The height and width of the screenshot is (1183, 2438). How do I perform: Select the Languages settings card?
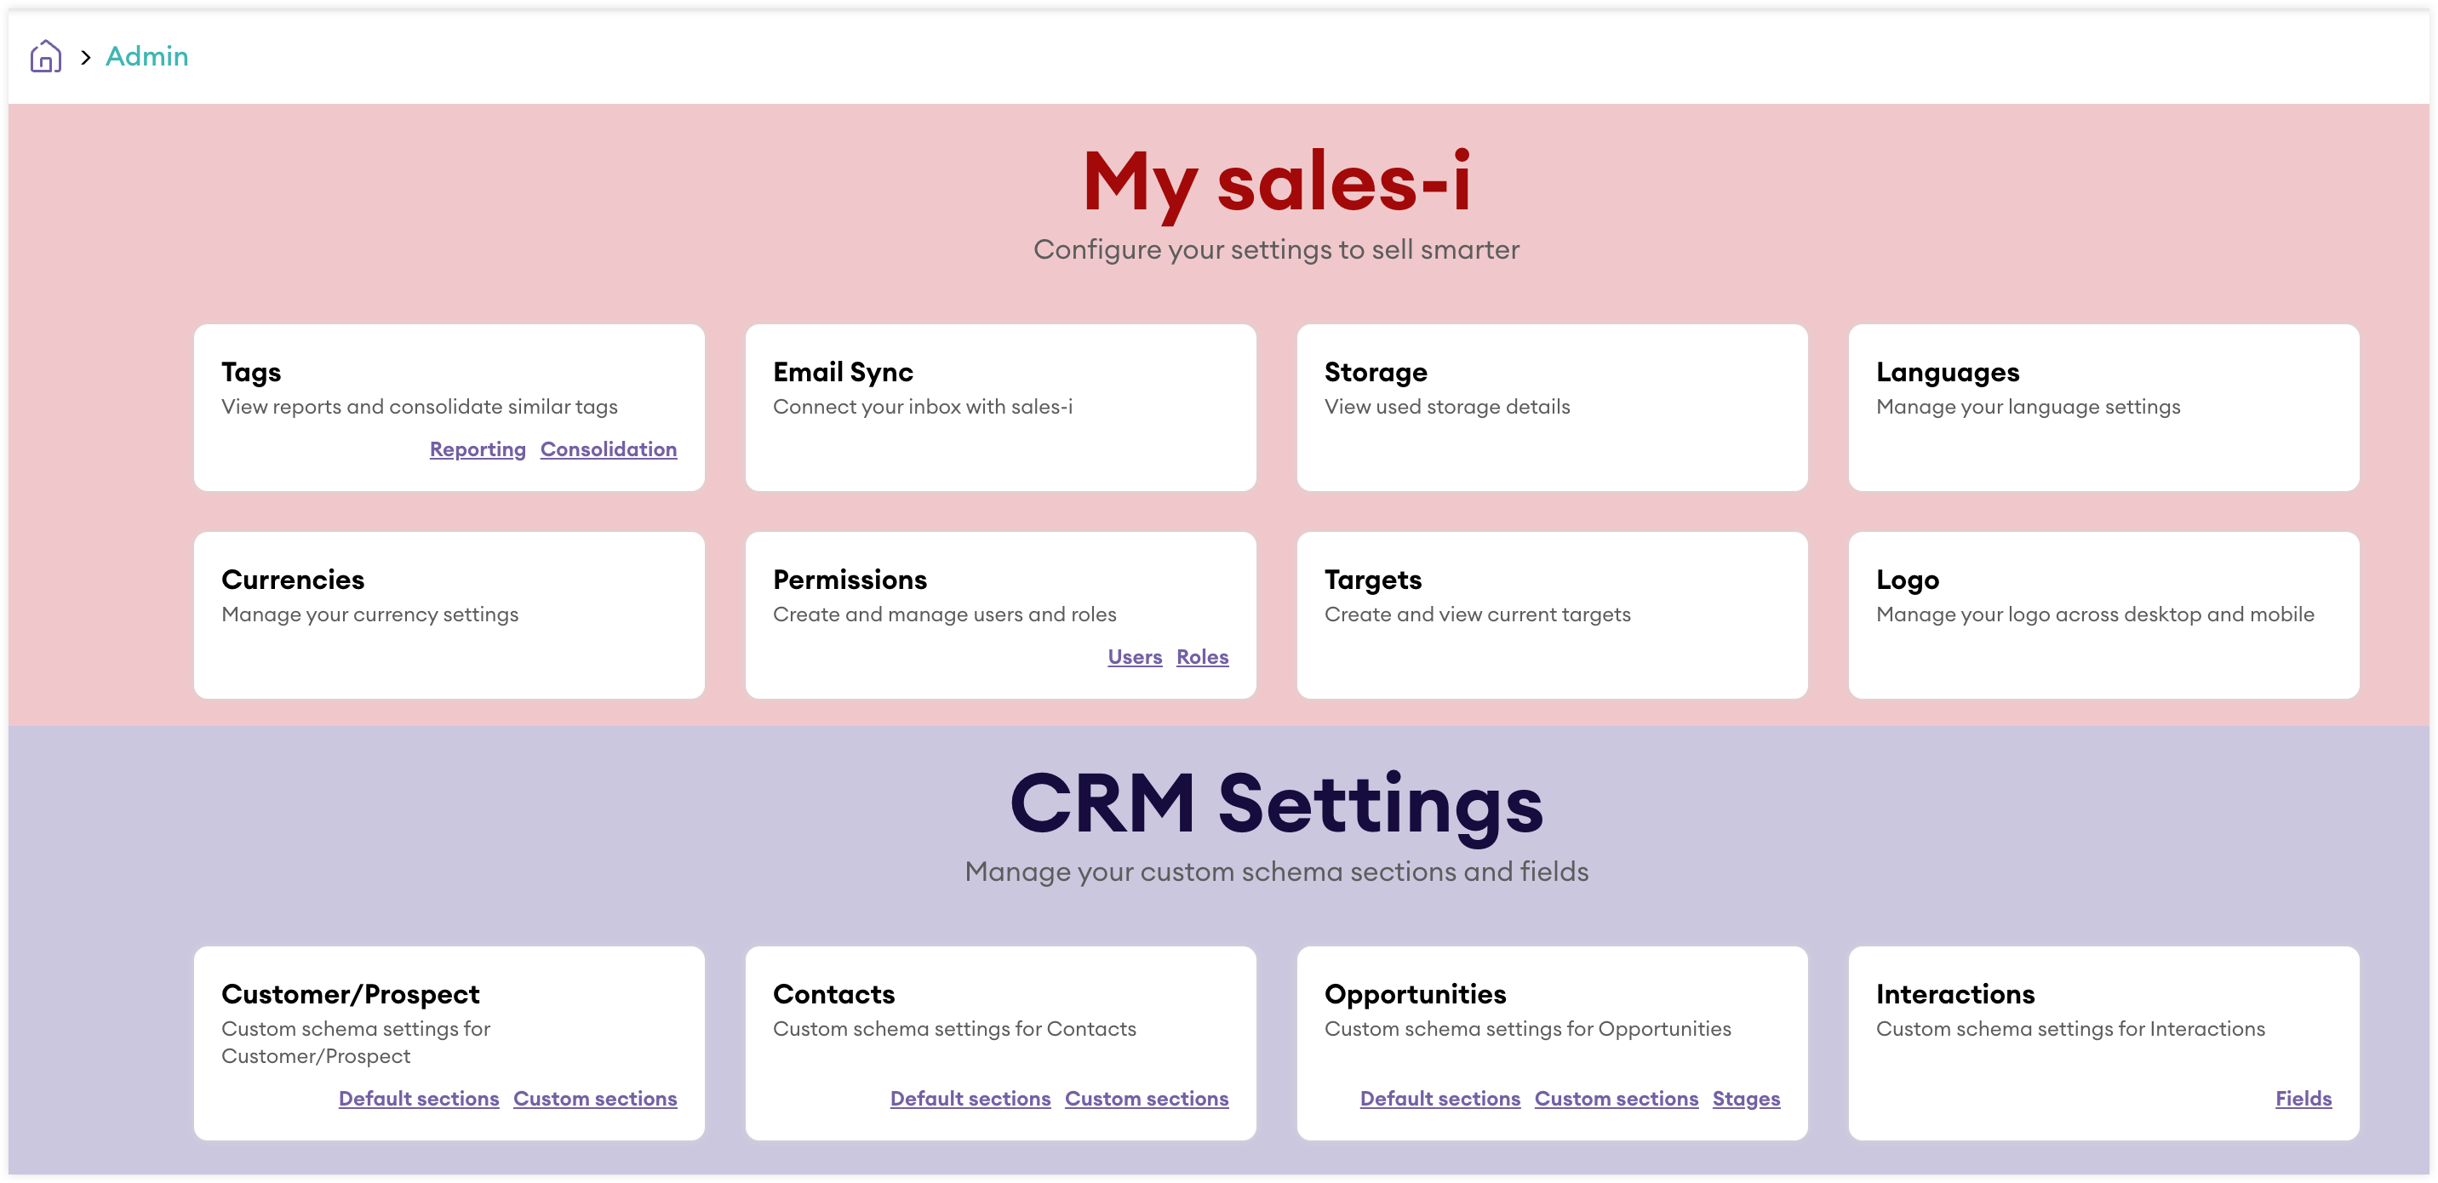pyautogui.click(x=2103, y=407)
